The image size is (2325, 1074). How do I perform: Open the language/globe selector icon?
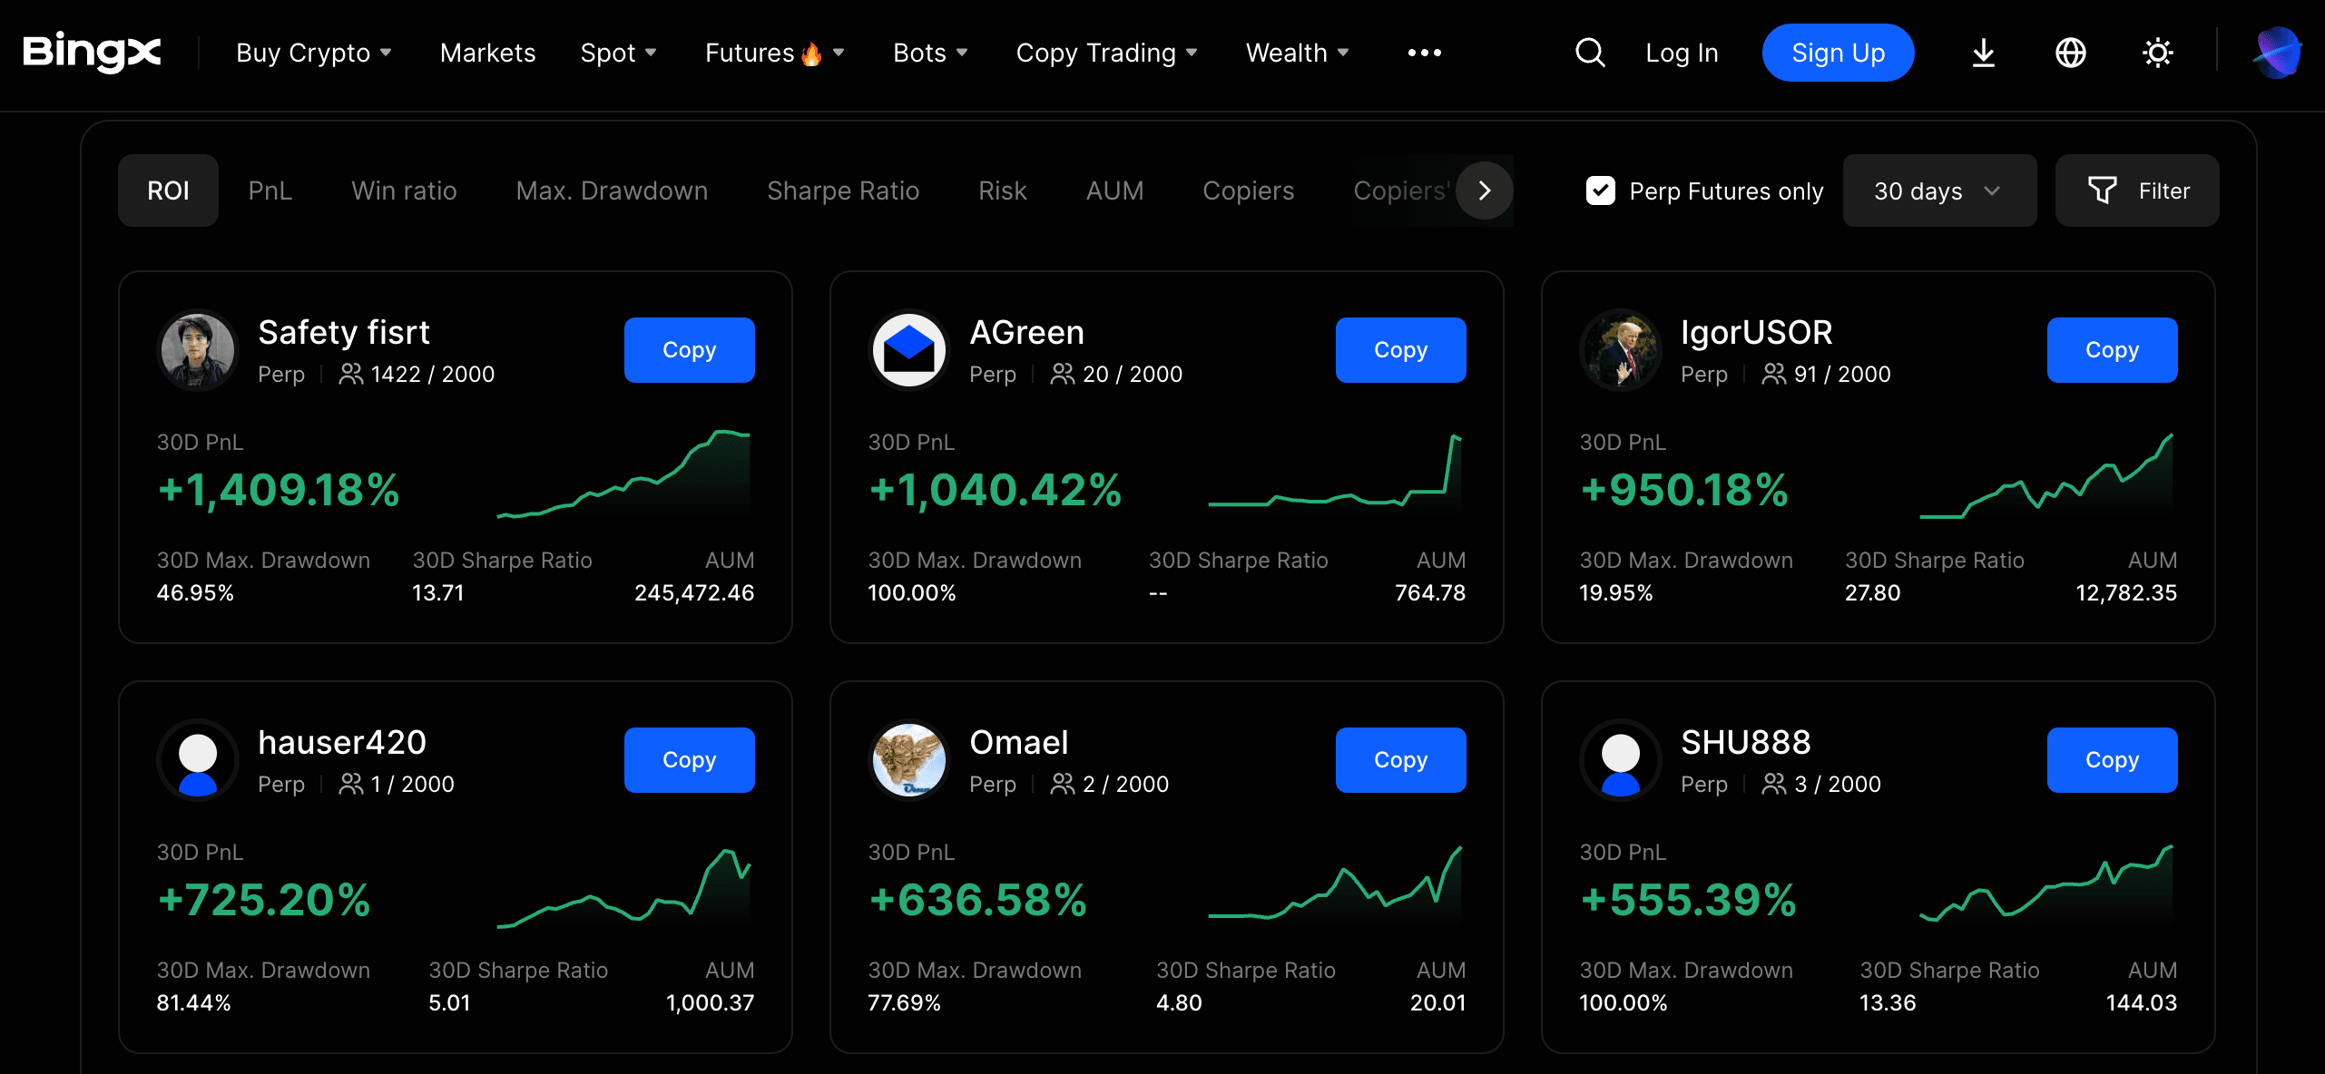tap(2071, 53)
